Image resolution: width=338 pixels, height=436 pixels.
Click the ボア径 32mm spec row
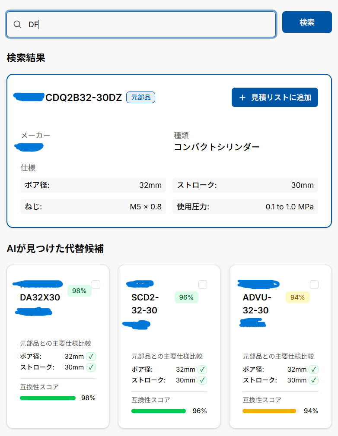click(x=93, y=185)
